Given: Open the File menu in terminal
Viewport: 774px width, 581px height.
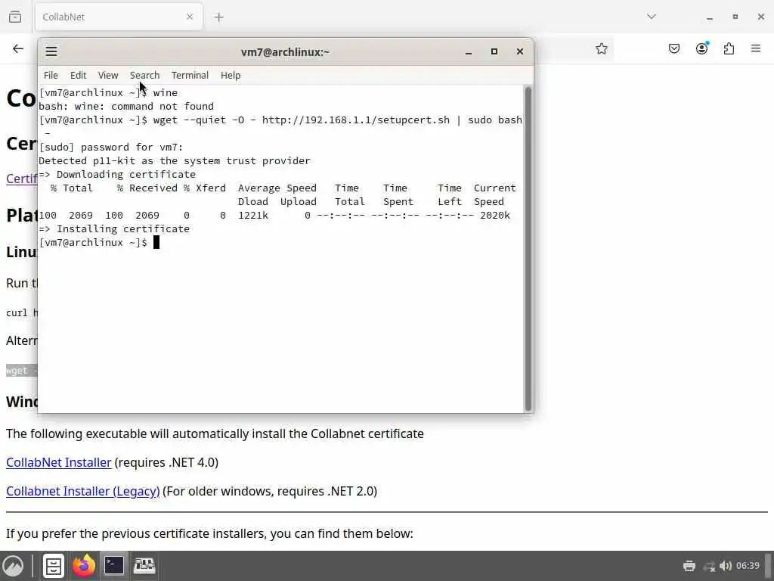Looking at the screenshot, I should [x=51, y=75].
